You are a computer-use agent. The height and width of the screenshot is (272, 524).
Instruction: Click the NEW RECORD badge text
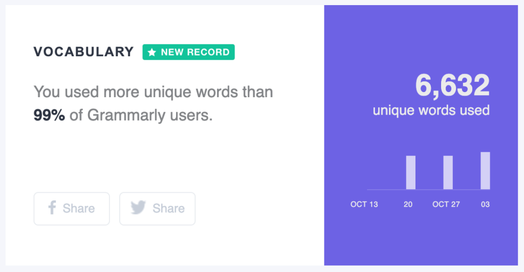(195, 52)
